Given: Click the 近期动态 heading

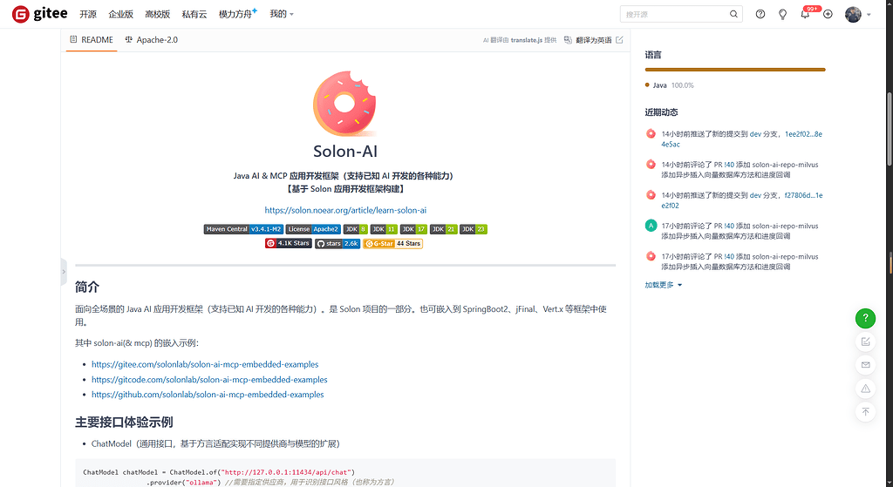Looking at the screenshot, I should [x=661, y=112].
